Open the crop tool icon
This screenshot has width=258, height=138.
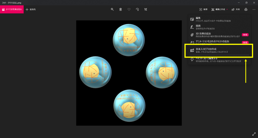click(146, 9)
